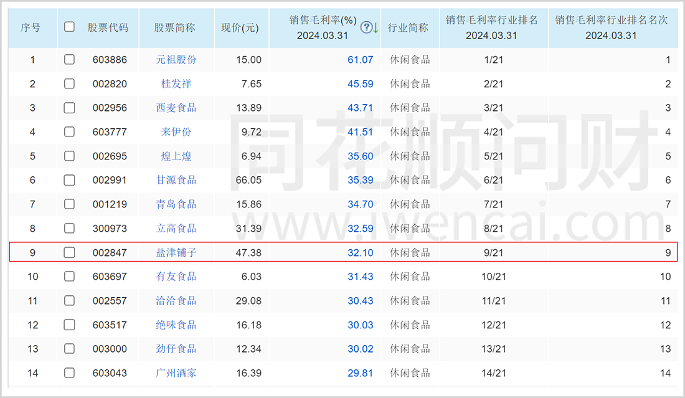Viewport: 685px width, 398px height.
Task: Click gross margin value 30.03
Action: click(x=361, y=325)
